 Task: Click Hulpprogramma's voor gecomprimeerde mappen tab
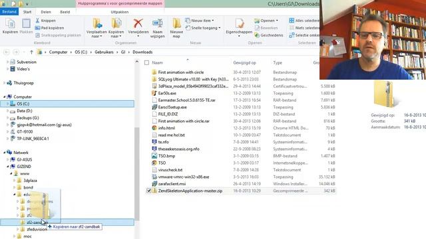point(120,3)
